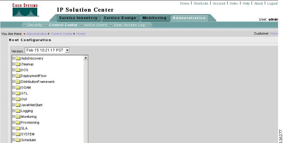Screen dimensions: 283x143
Task: Switch to the Service Inventory tab
Action: tap(78, 18)
